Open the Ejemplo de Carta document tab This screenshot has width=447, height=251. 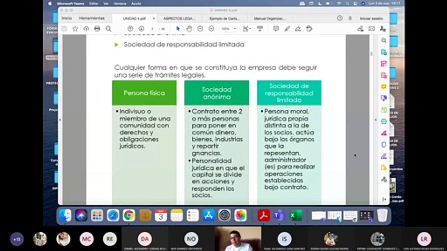pos(225,18)
